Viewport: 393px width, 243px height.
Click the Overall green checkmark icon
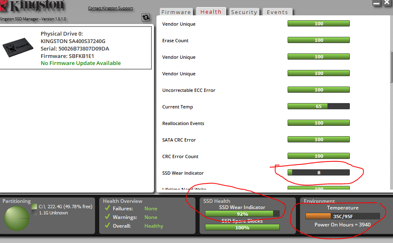pos(107,226)
